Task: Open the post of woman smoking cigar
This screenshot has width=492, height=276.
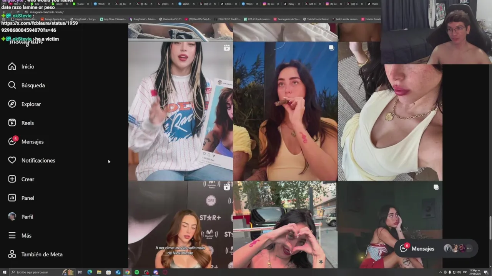Action: tap(285, 111)
